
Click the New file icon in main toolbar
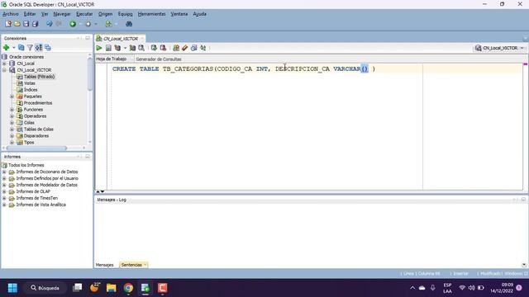(x=8, y=24)
